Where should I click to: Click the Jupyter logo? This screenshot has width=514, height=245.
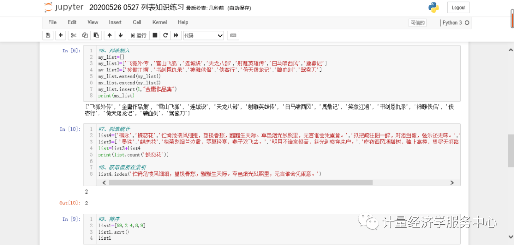click(x=64, y=7)
